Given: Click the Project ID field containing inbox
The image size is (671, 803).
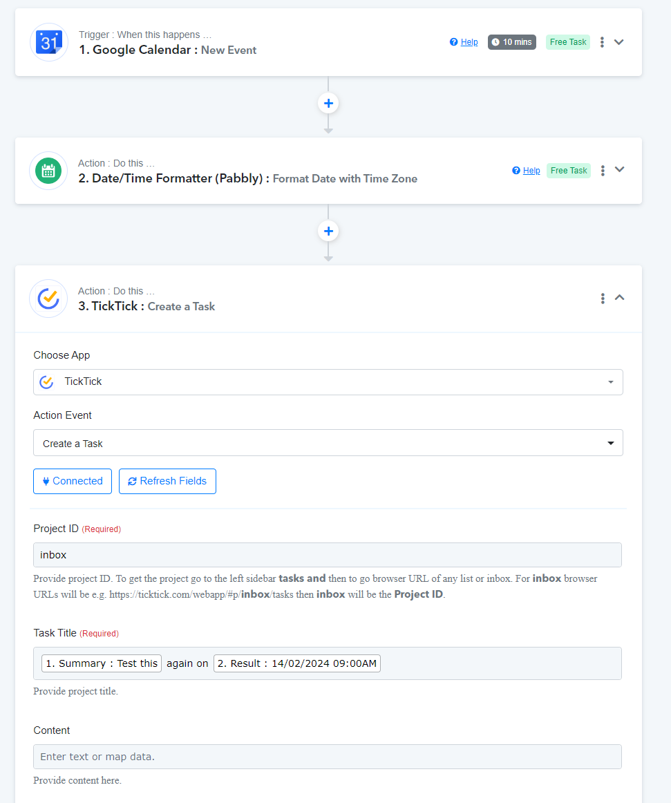Looking at the screenshot, I should click(328, 555).
